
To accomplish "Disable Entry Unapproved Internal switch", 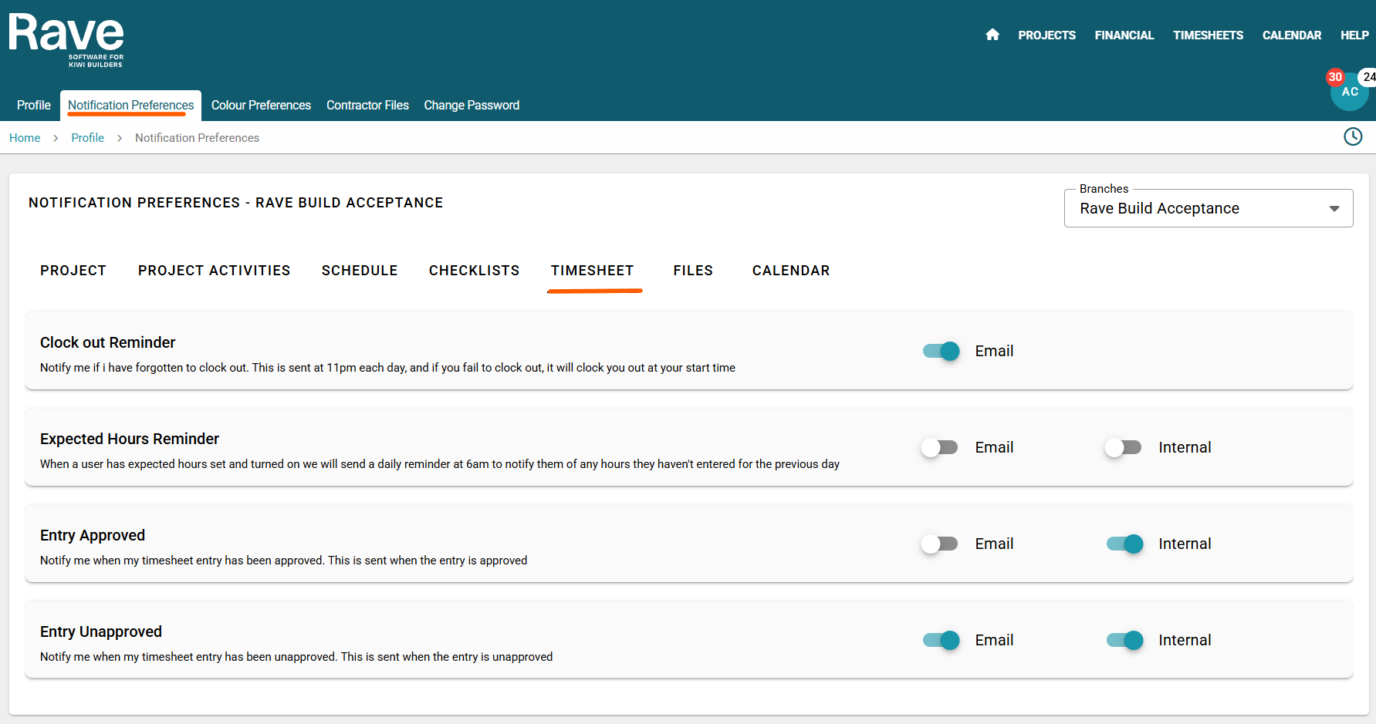I will (1125, 640).
